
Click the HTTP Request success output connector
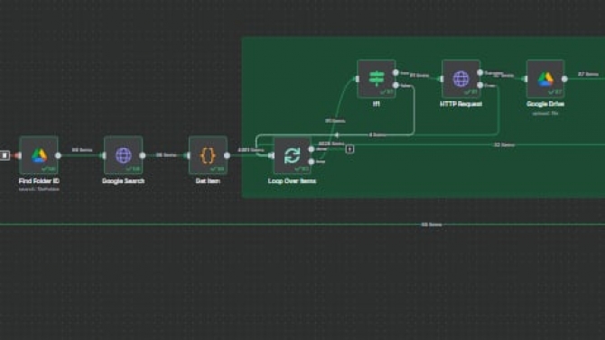pyautogui.click(x=480, y=72)
